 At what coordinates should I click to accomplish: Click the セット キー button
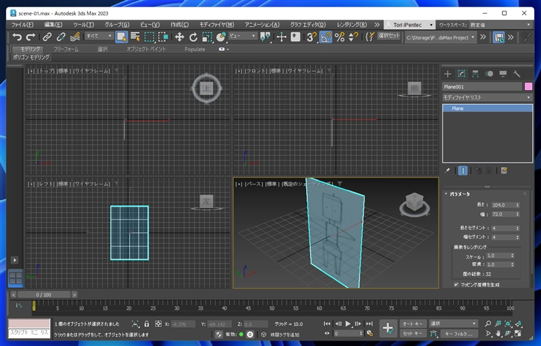(x=413, y=333)
